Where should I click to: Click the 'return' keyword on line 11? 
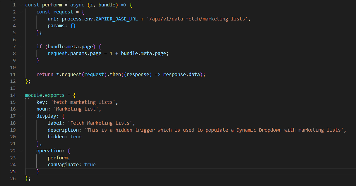coord(45,74)
